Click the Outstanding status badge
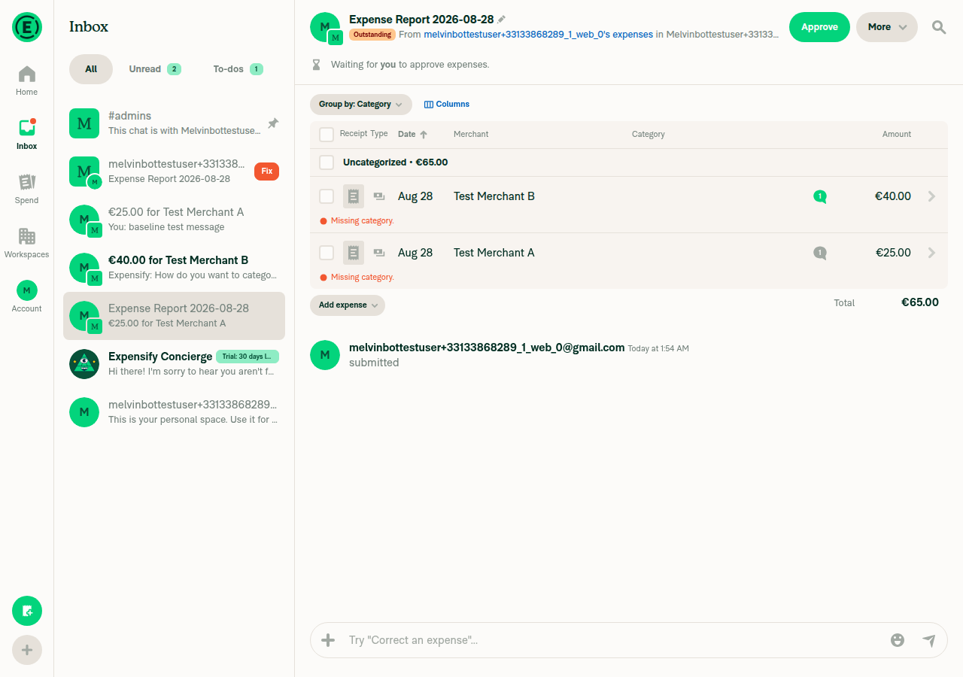Screen dimensions: 963x677 [x=372, y=35]
